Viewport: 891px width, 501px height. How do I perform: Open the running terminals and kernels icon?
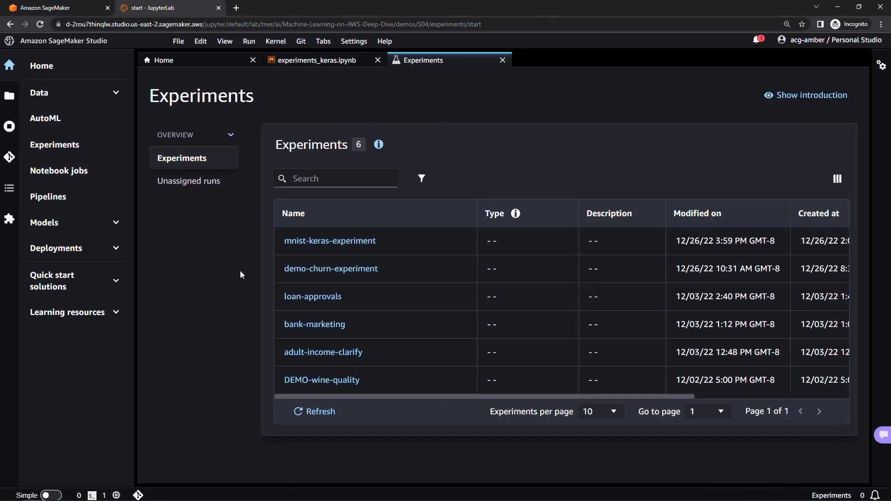(x=9, y=127)
